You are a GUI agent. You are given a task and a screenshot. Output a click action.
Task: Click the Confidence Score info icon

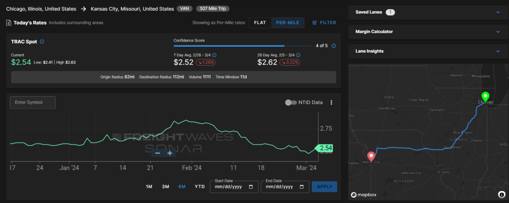334,46
